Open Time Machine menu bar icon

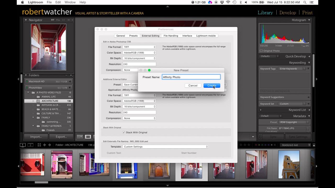pos(234,2)
